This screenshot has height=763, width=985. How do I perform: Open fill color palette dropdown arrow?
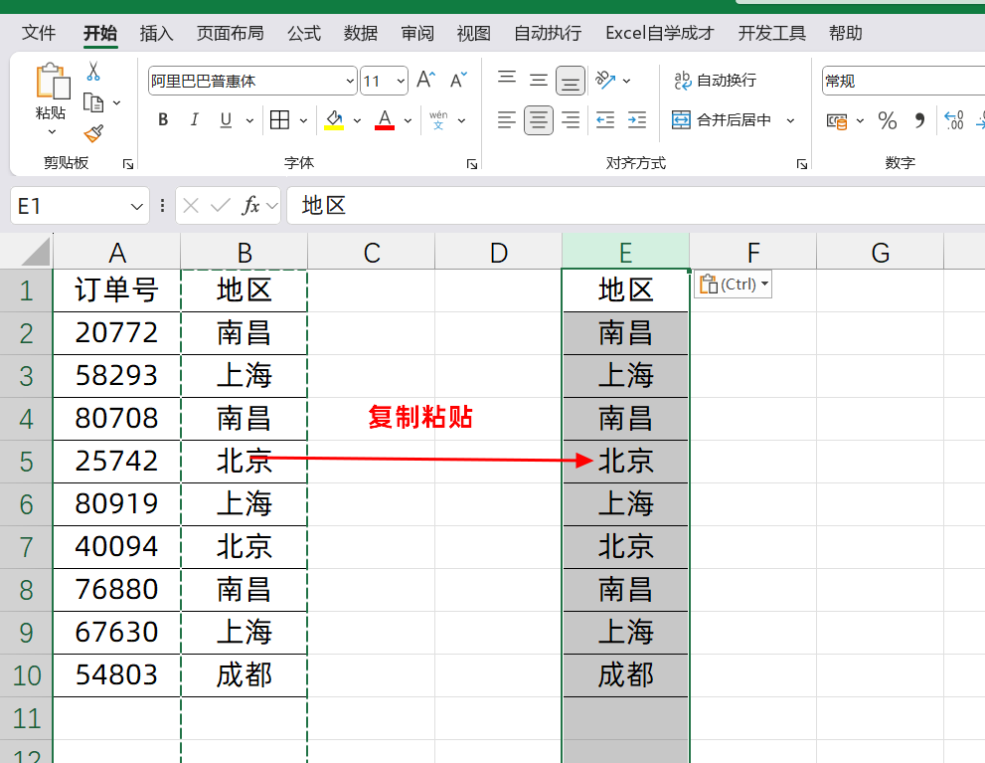coord(358,120)
